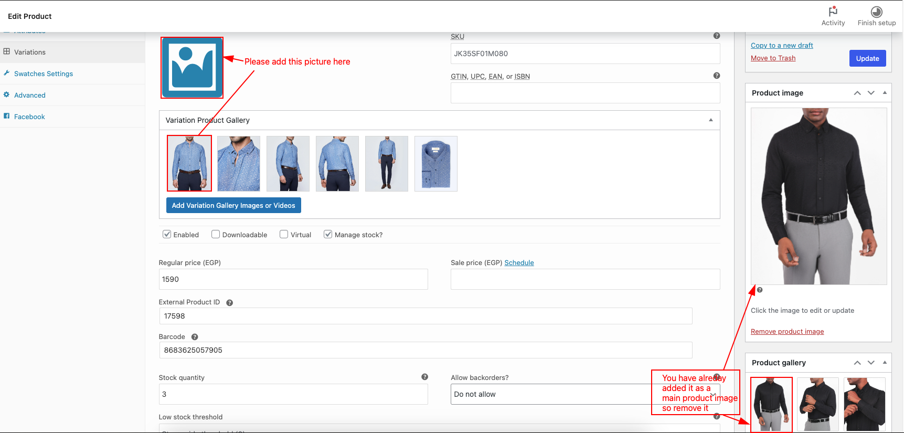Click the External Product ID field
Viewport: 904px width, 433px height.
(x=426, y=316)
